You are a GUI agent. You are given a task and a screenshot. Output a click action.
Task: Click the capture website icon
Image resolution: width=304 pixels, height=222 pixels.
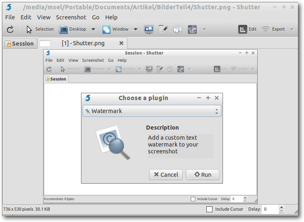(192, 29)
